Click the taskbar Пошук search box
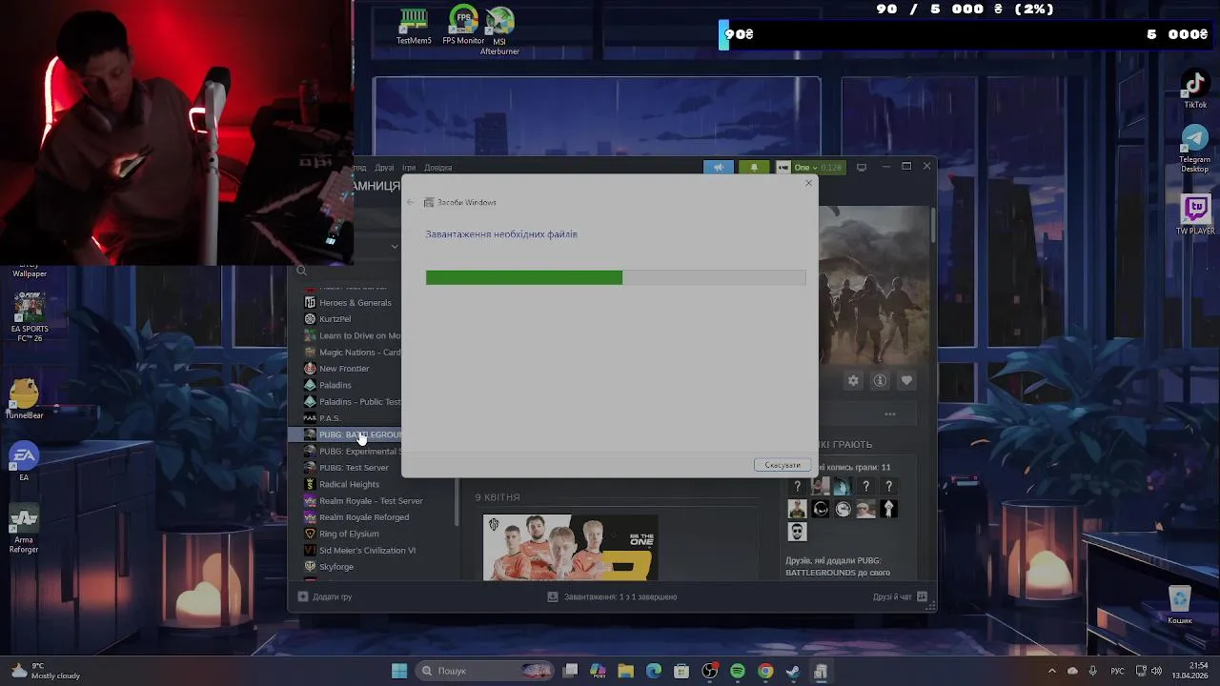Viewport: 1220px width, 686px height. pos(482,671)
